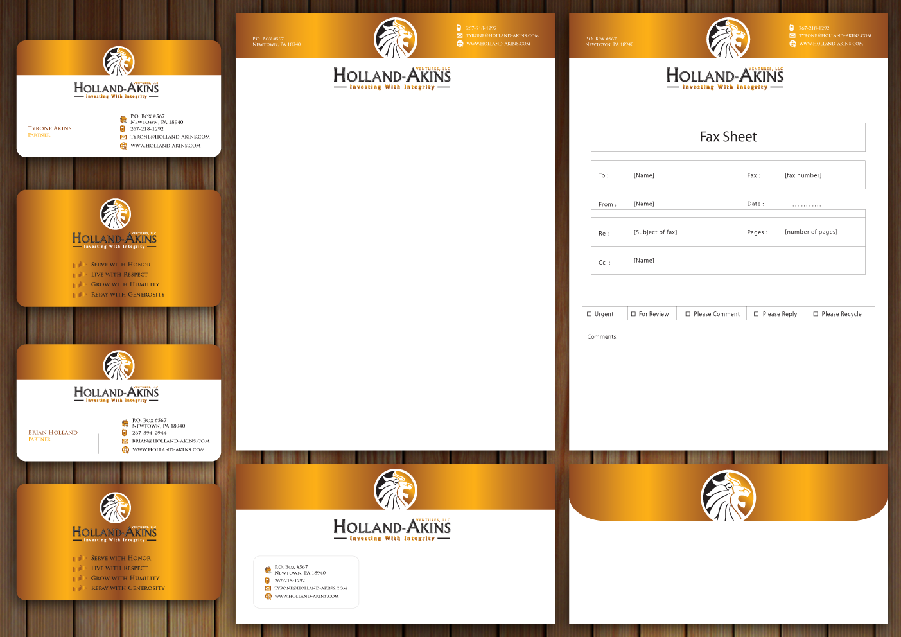Click the "Serve with Honor" line on the gold card

coord(121,265)
